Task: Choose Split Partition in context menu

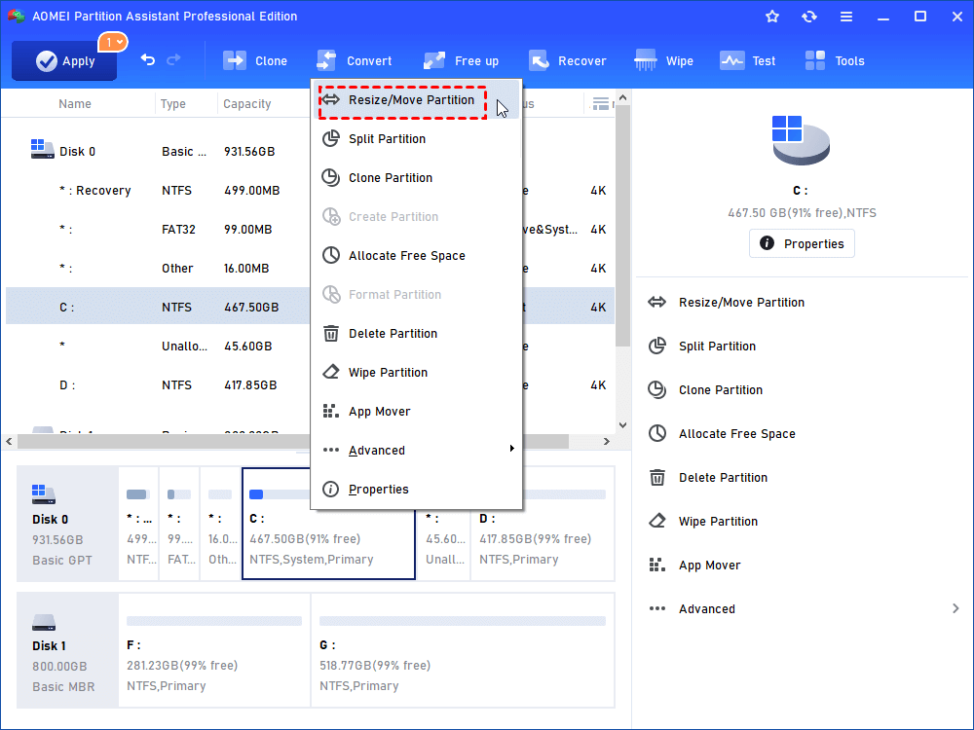Action: (x=416, y=139)
